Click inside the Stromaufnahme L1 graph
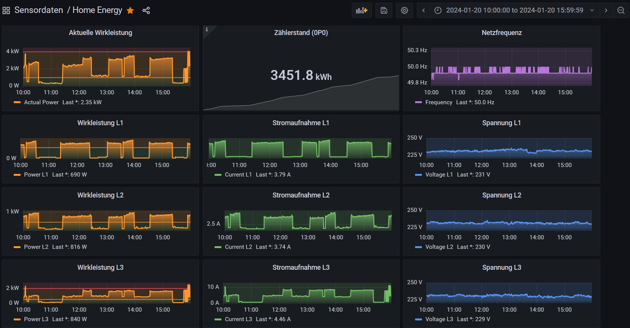Image resolution: width=630 pixels, height=328 pixels. 300,148
